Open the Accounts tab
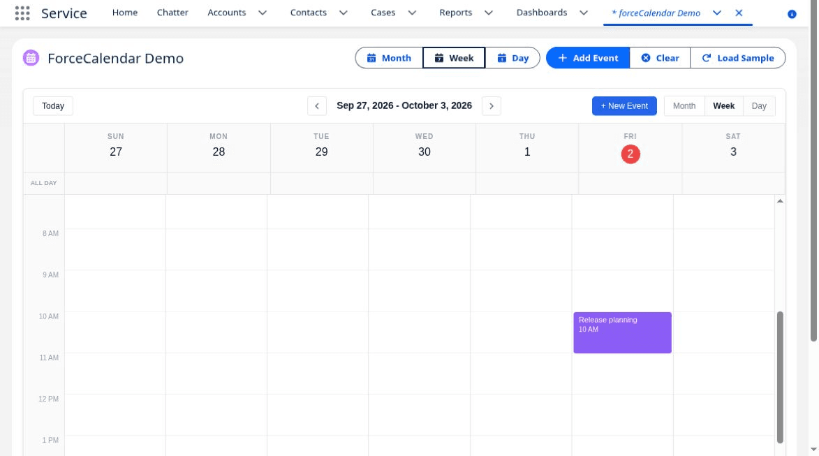Screen dimensions: 819x456 click(227, 13)
